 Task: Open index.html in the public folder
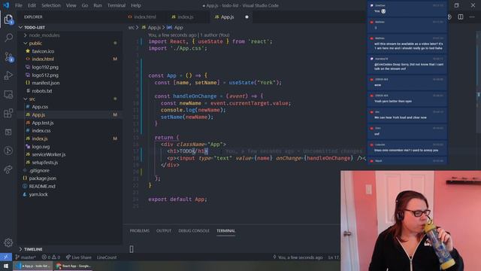(70, 59)
